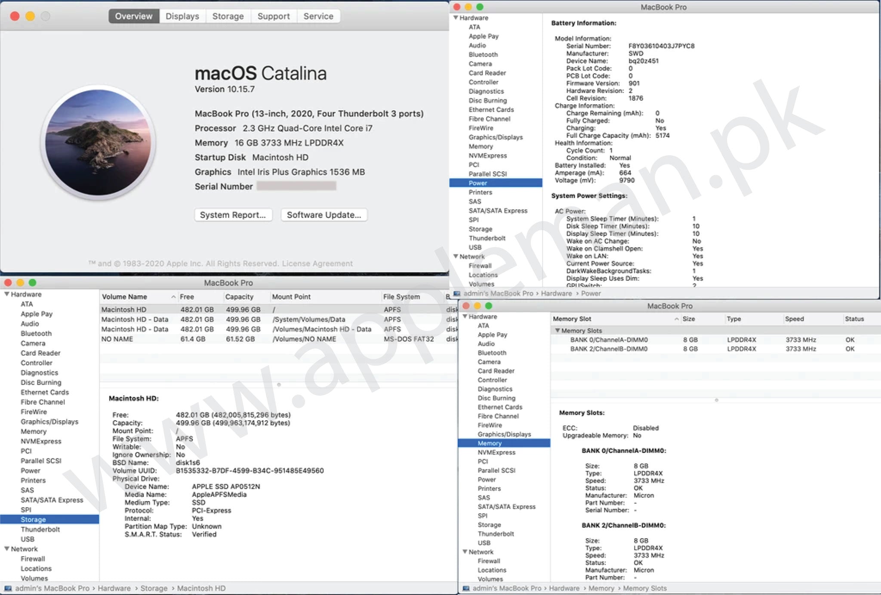
Task: Click the Software Update button
Action: point(324,215)
